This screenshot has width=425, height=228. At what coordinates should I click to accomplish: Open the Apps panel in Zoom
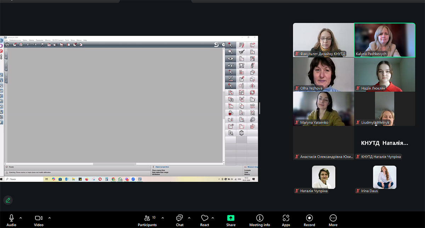(x=286, y=220)
